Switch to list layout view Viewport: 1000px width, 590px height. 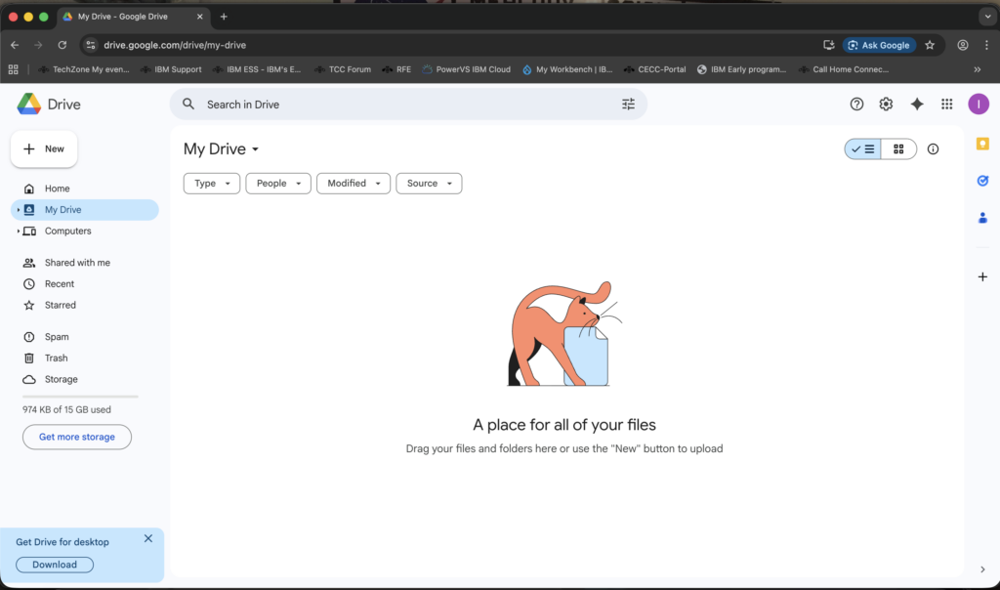863,149
